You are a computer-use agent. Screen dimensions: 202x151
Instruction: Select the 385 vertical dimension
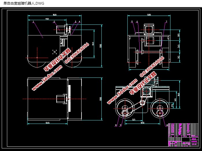[178, 35]
